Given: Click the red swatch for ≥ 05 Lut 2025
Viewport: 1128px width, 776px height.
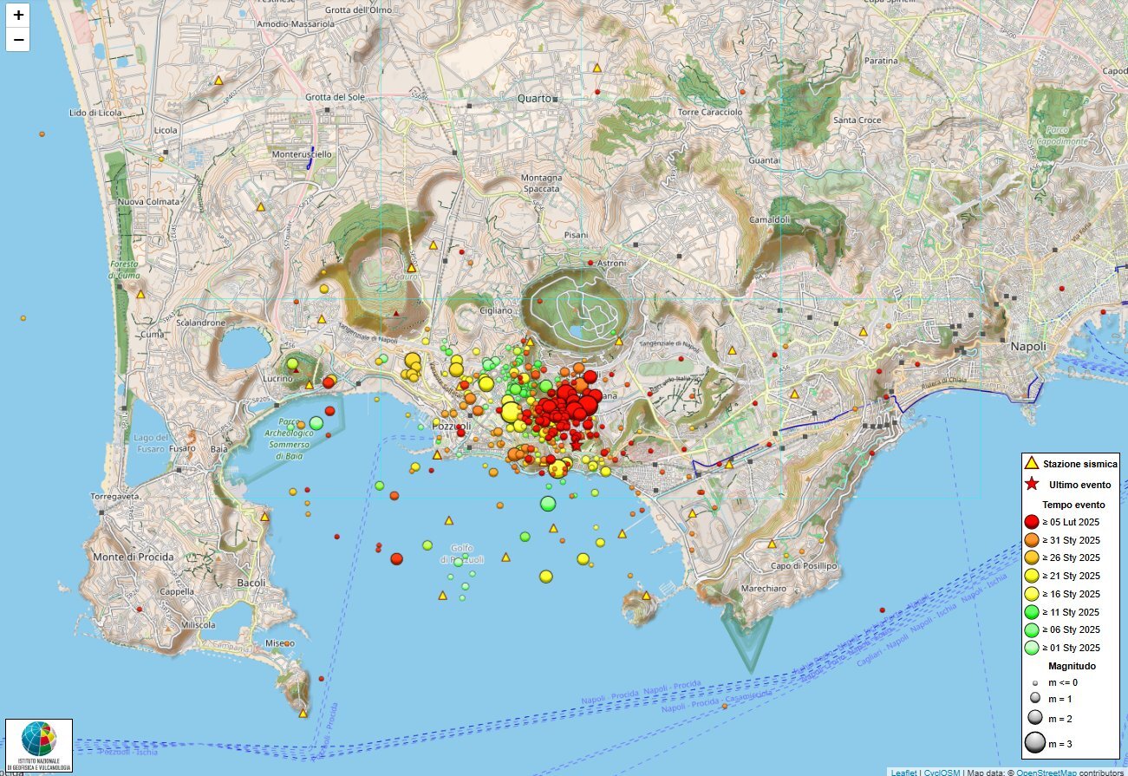Looking at the screenshot, I should (x=1032, y=522).
